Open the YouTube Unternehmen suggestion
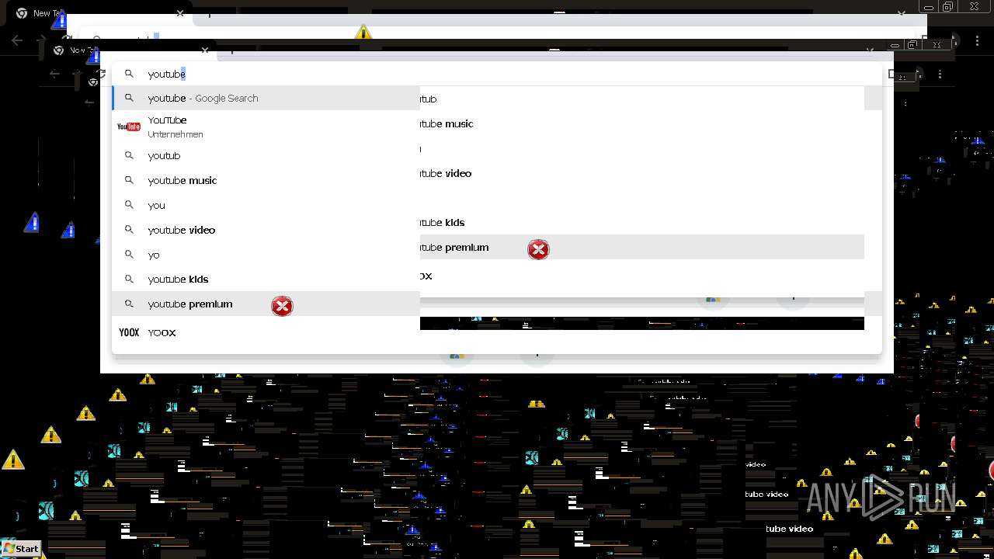Screen dimensions: 994x559 266,127
